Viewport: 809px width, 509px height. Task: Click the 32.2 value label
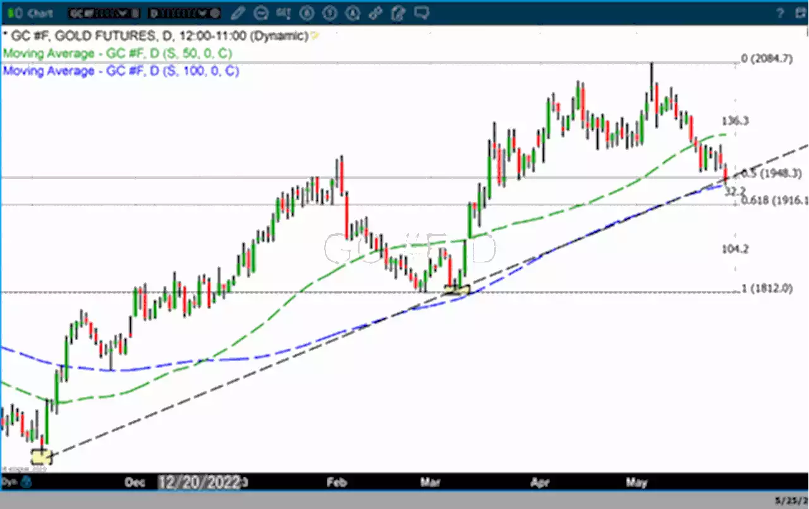736,191
